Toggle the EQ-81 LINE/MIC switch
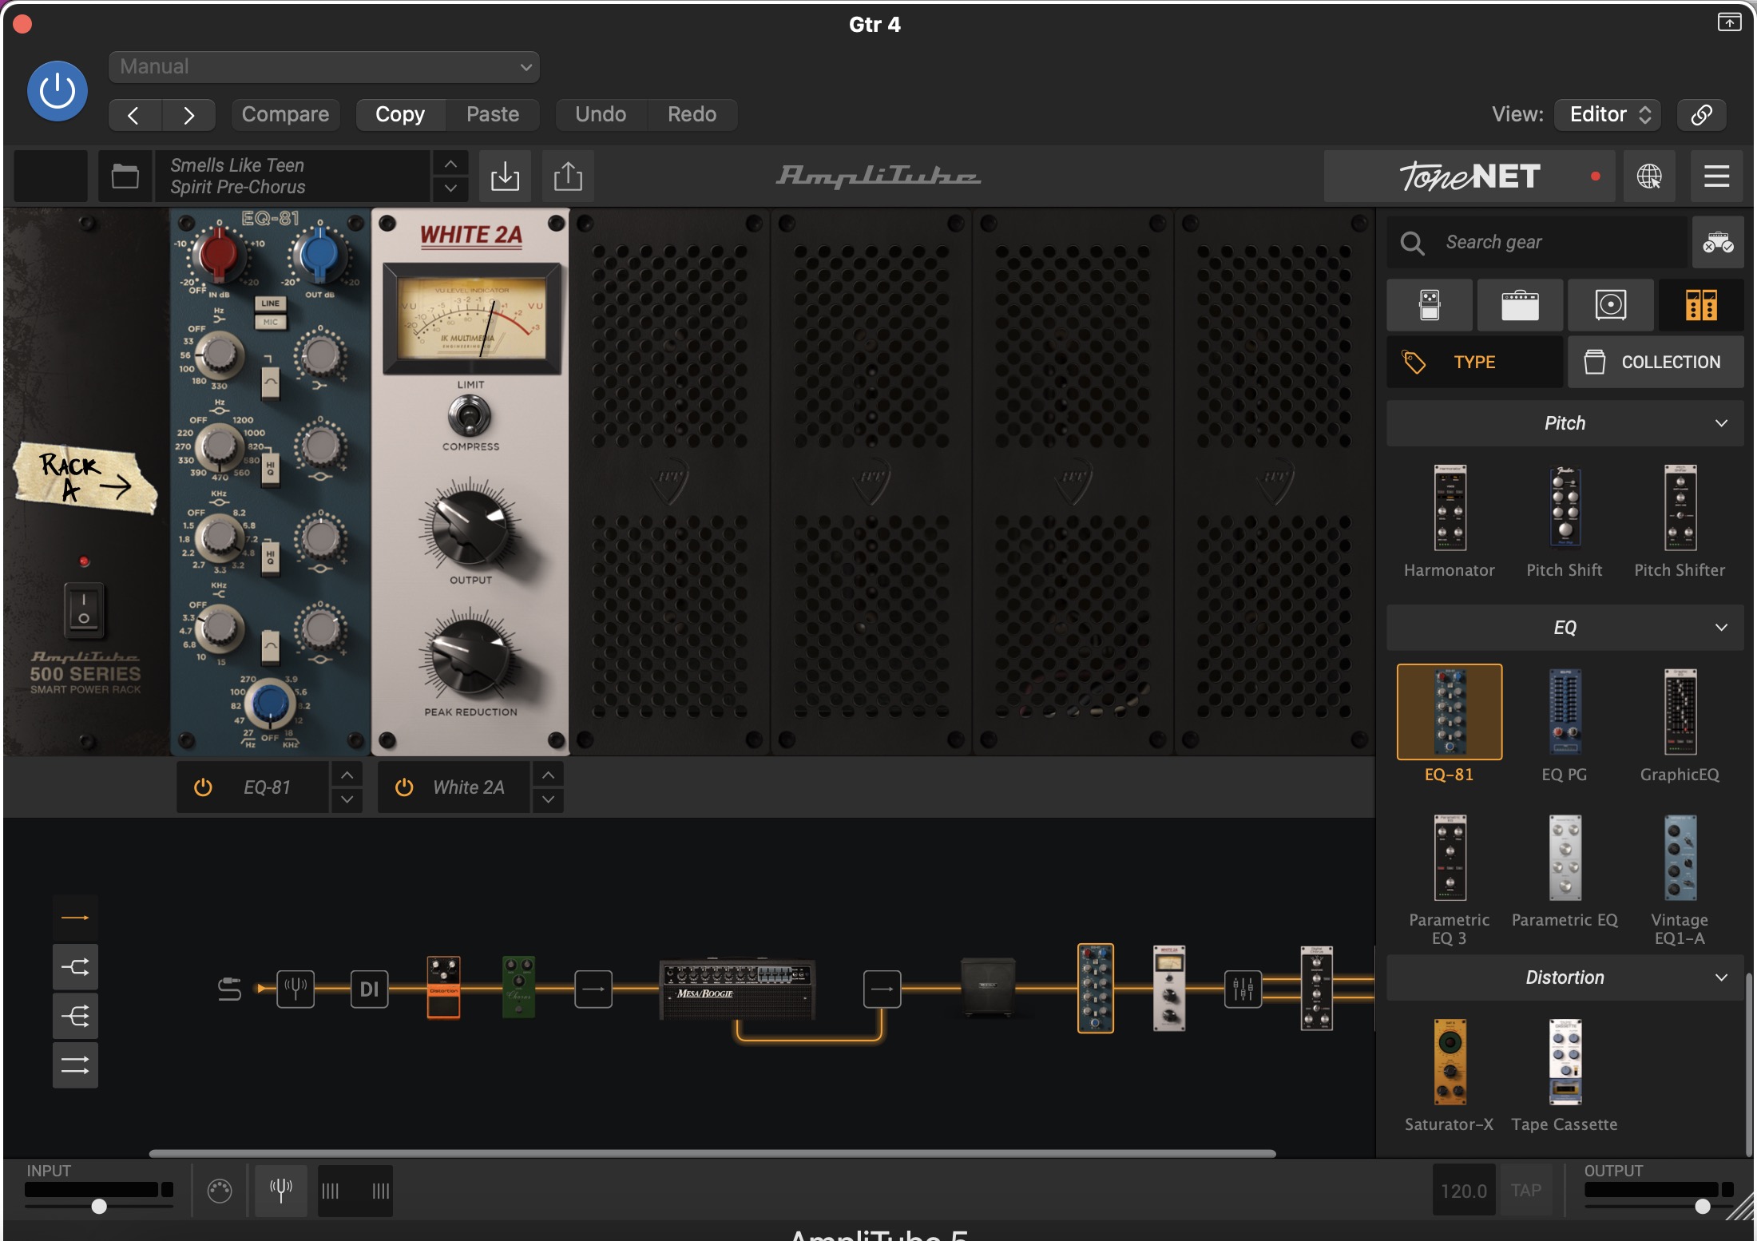Screen dimensions: 1757x1241 271,312
